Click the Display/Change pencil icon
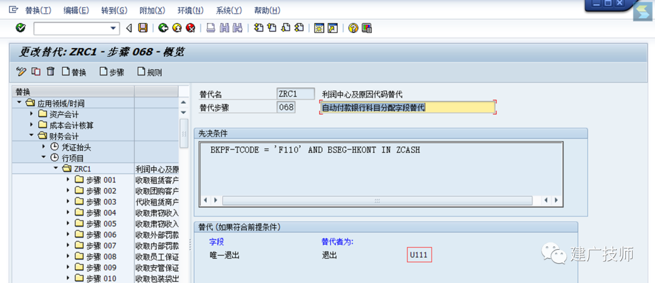Screen dimensions: 655x283 21,72
